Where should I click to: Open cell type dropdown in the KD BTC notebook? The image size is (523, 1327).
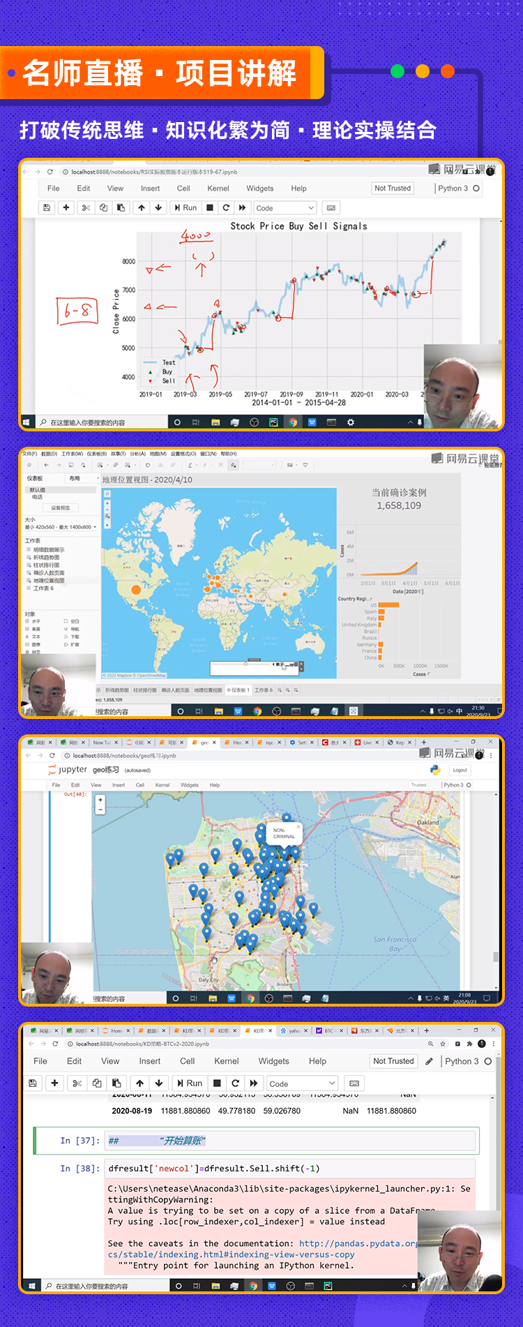point(302,1083)
